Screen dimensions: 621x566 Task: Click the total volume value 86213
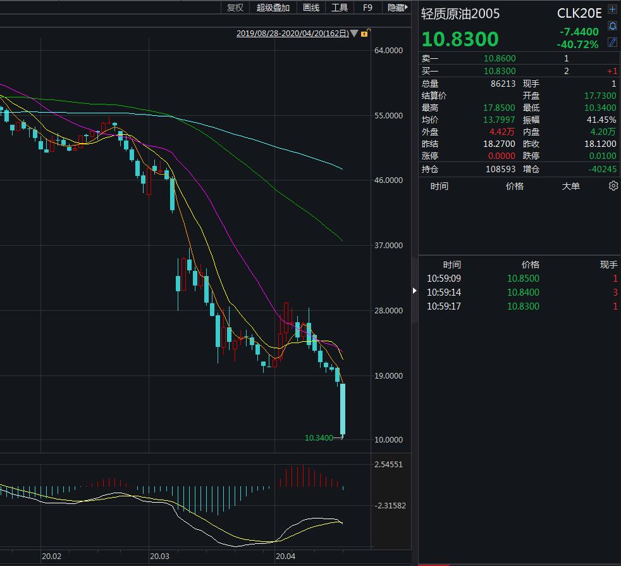[x=503, y=84]
